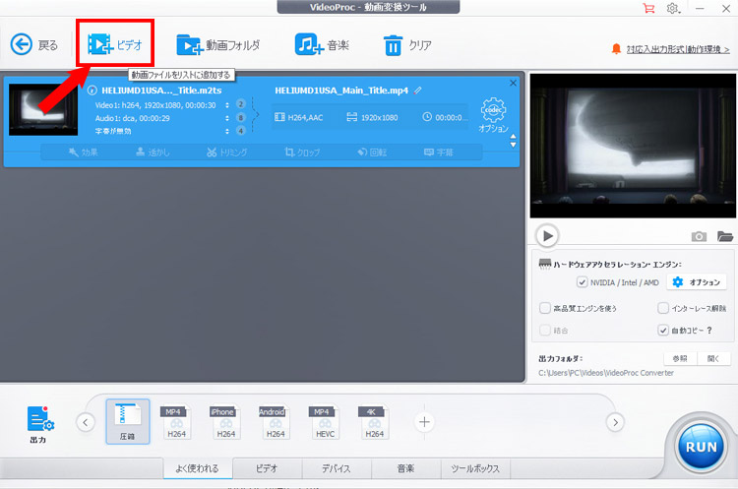
Task: Clear the list with クリア trash icon
Action: [x=407, y=45]
